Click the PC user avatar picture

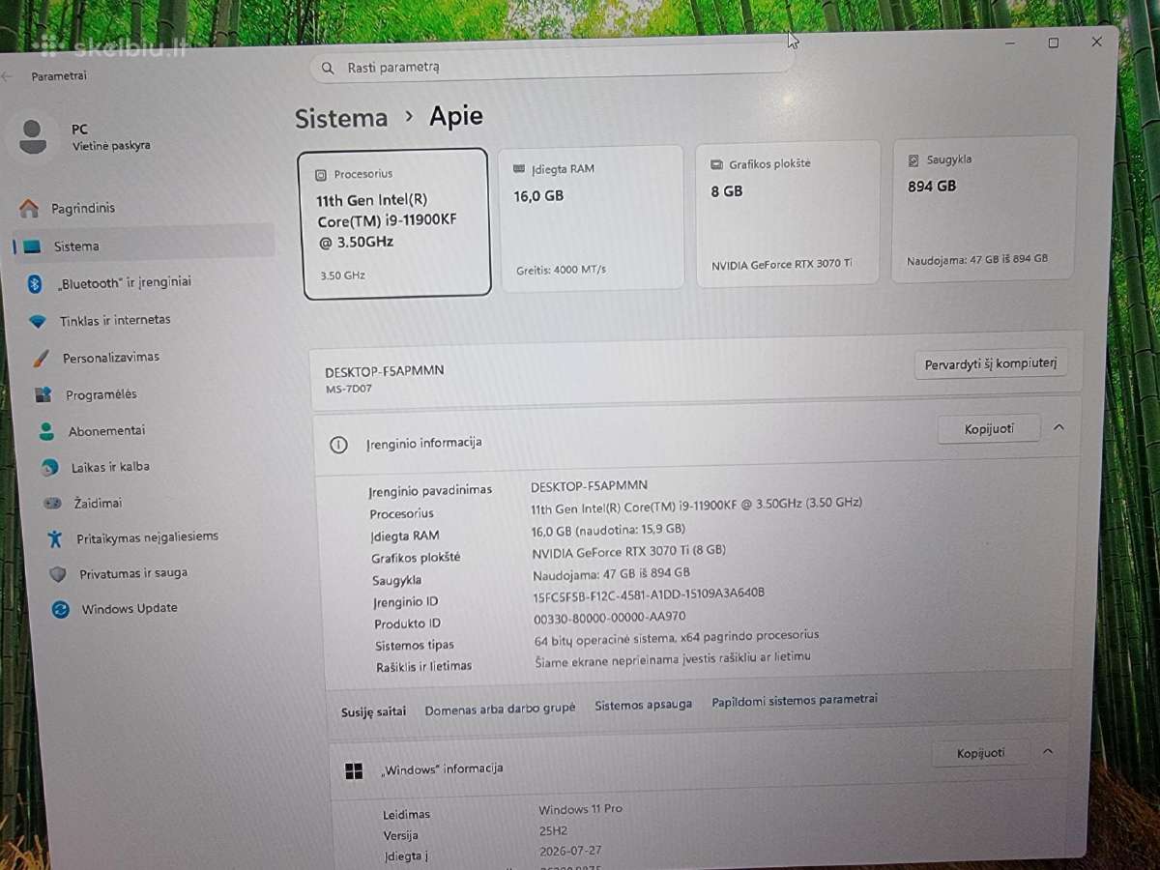pos(31,135)
